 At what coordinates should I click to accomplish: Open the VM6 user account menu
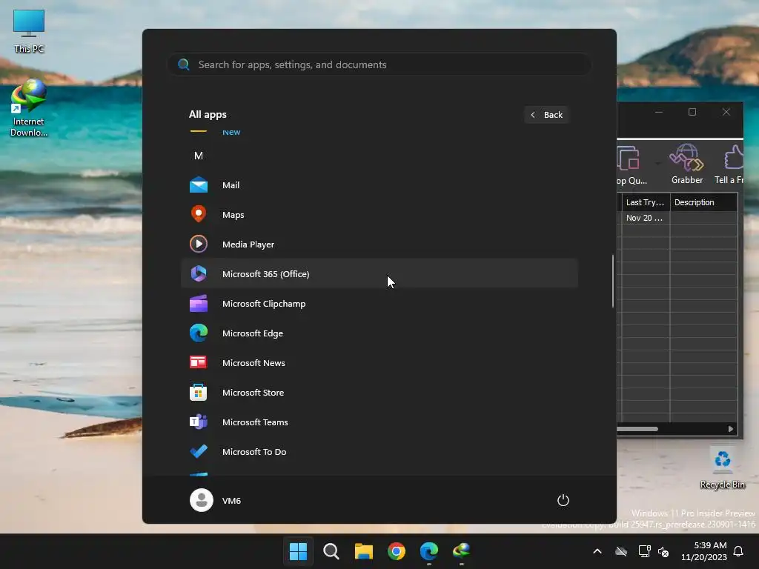(216, 500)
